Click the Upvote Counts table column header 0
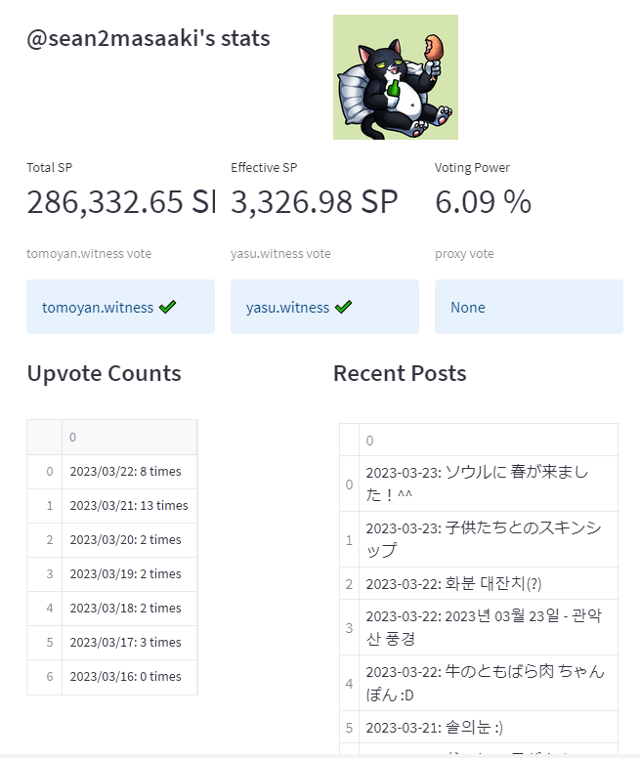Image resolution: width=640 pixels, height=758 pixels. [130, 437]
